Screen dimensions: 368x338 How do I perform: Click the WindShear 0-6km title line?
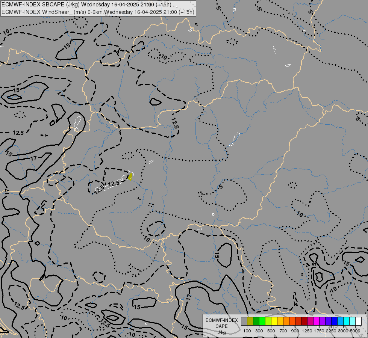tap(98, 12)
